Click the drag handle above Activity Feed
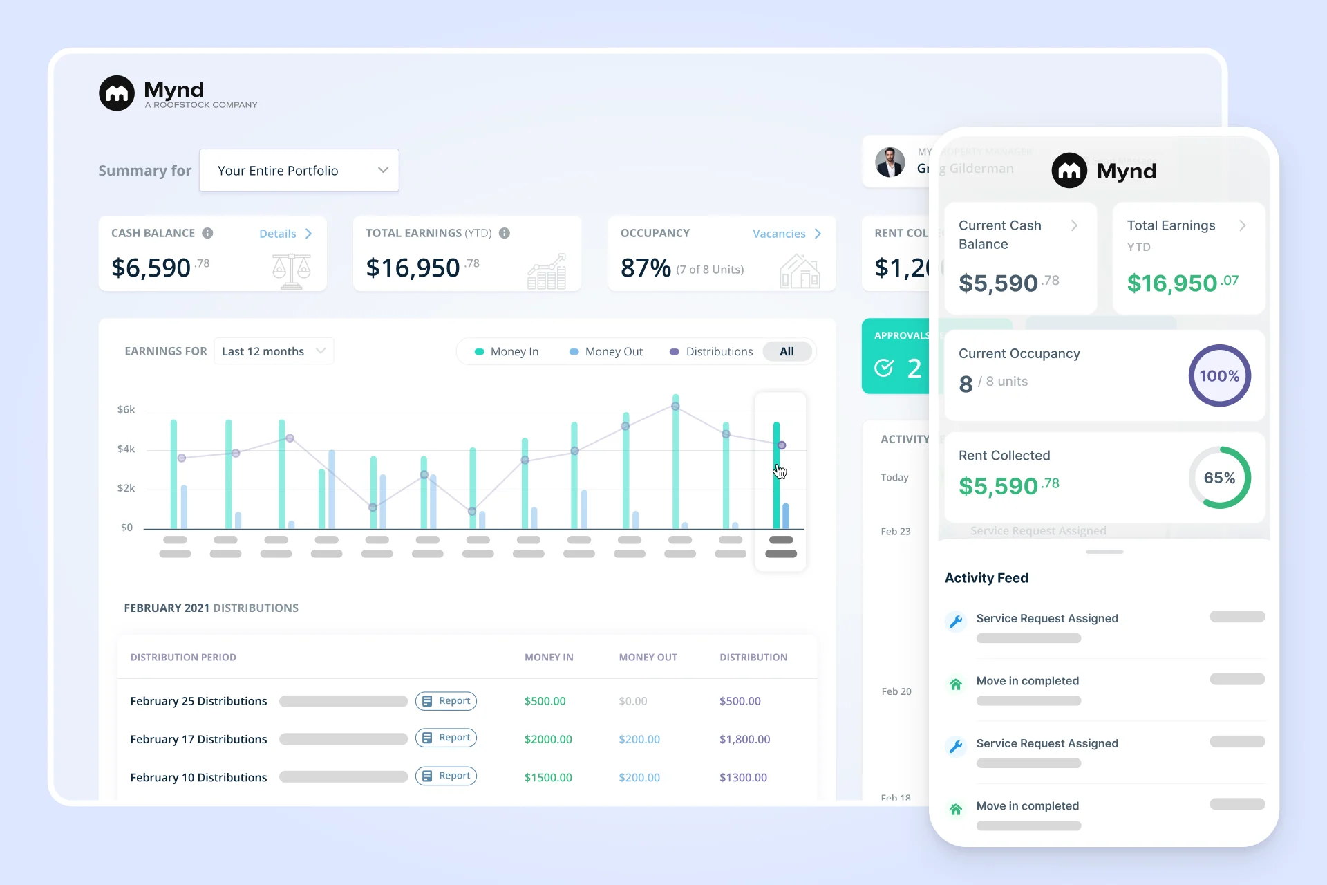This screenshot has width=1327, height=885. coord(1104,552)
